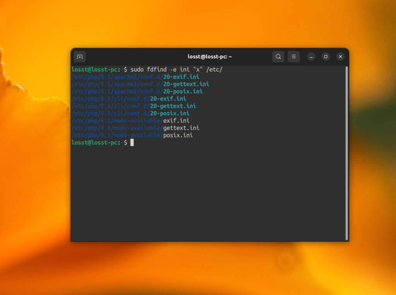Screen dimensions: 396x295
Task: Select gettext.ini in mods-available
Action: tap(135, 128)
